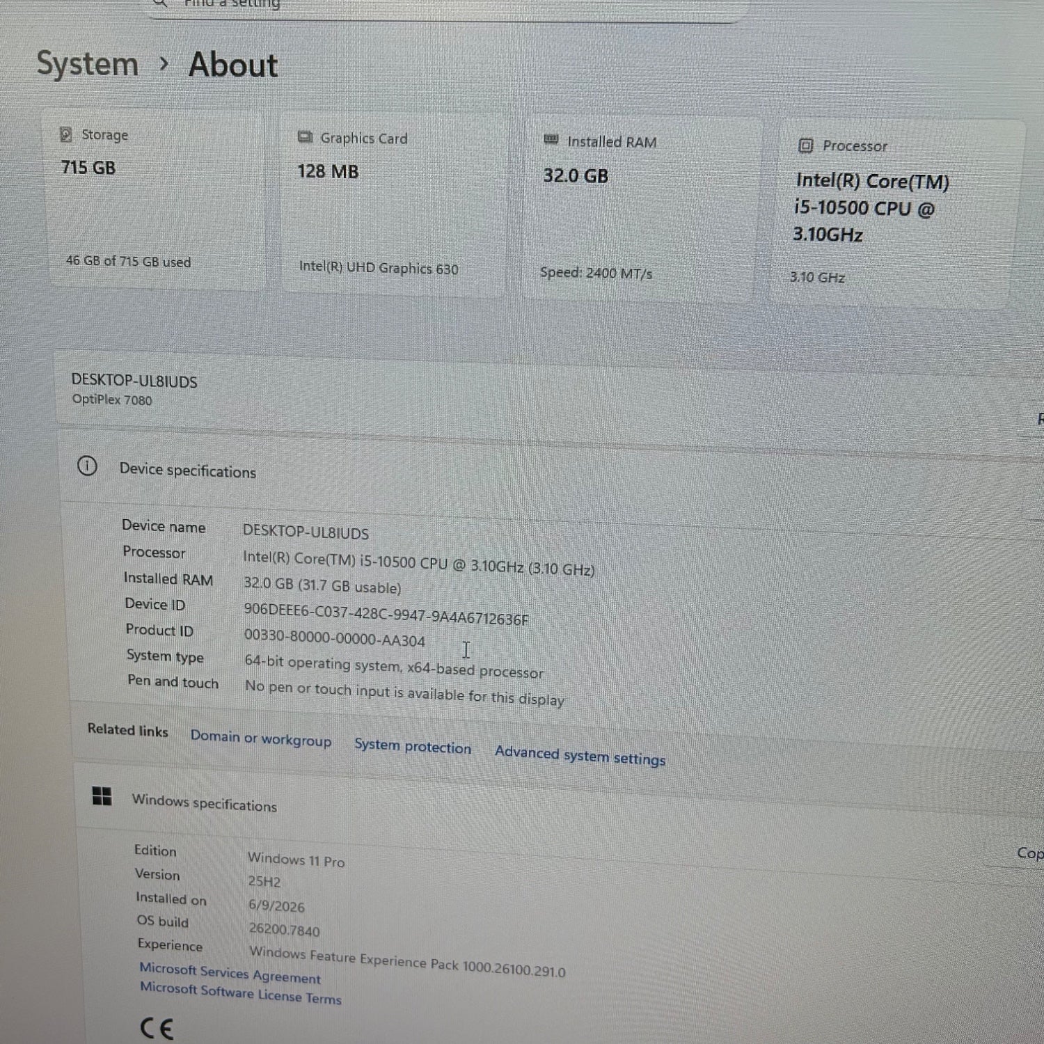Click the Device ID label
Image resolution: width=1044 pixels, height=1044 pixels.
click(x=155, y=604)
